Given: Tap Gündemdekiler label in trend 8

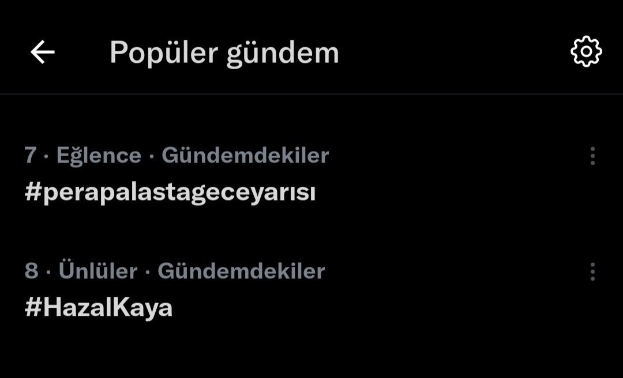Looking at the screenshot, I should (x=241, y=271).
